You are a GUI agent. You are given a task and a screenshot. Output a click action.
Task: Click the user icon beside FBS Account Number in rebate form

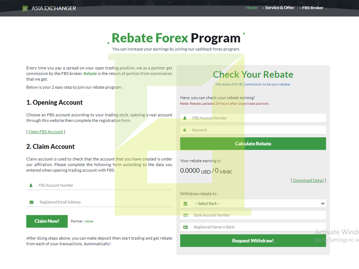click(x=185, y=118)
